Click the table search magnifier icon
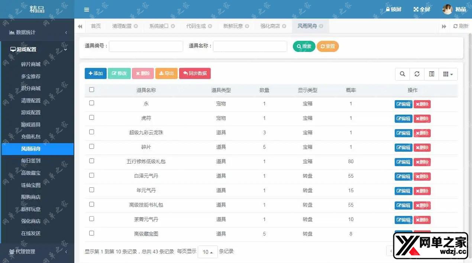 coord(403,74)
